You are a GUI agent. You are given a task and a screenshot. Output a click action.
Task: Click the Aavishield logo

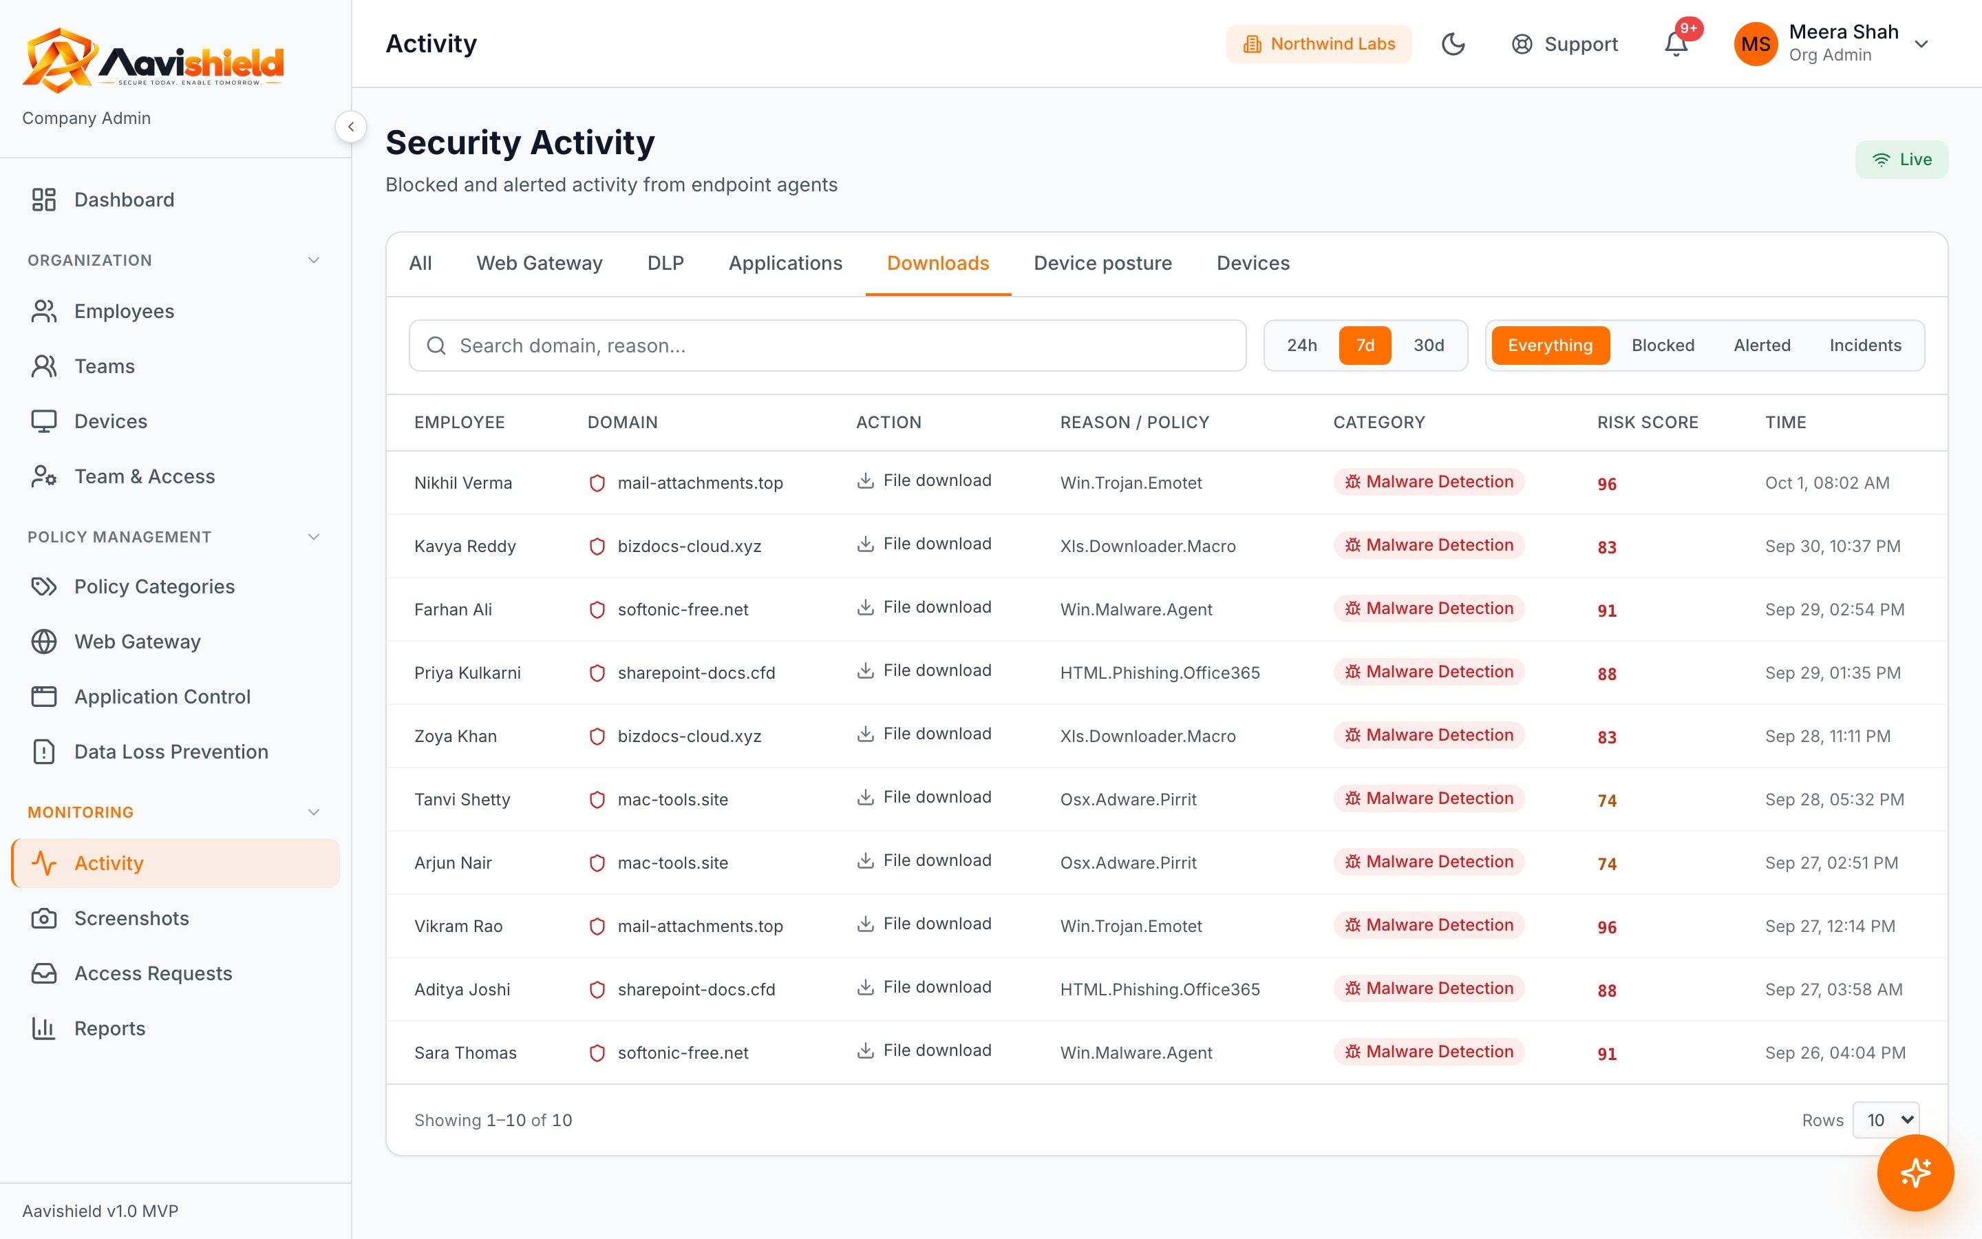[x=153, y=60]
